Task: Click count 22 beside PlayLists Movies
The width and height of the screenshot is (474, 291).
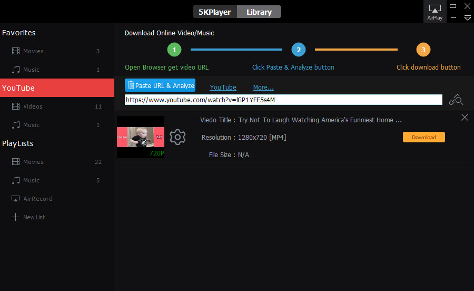Action: [x=98, y=162]
